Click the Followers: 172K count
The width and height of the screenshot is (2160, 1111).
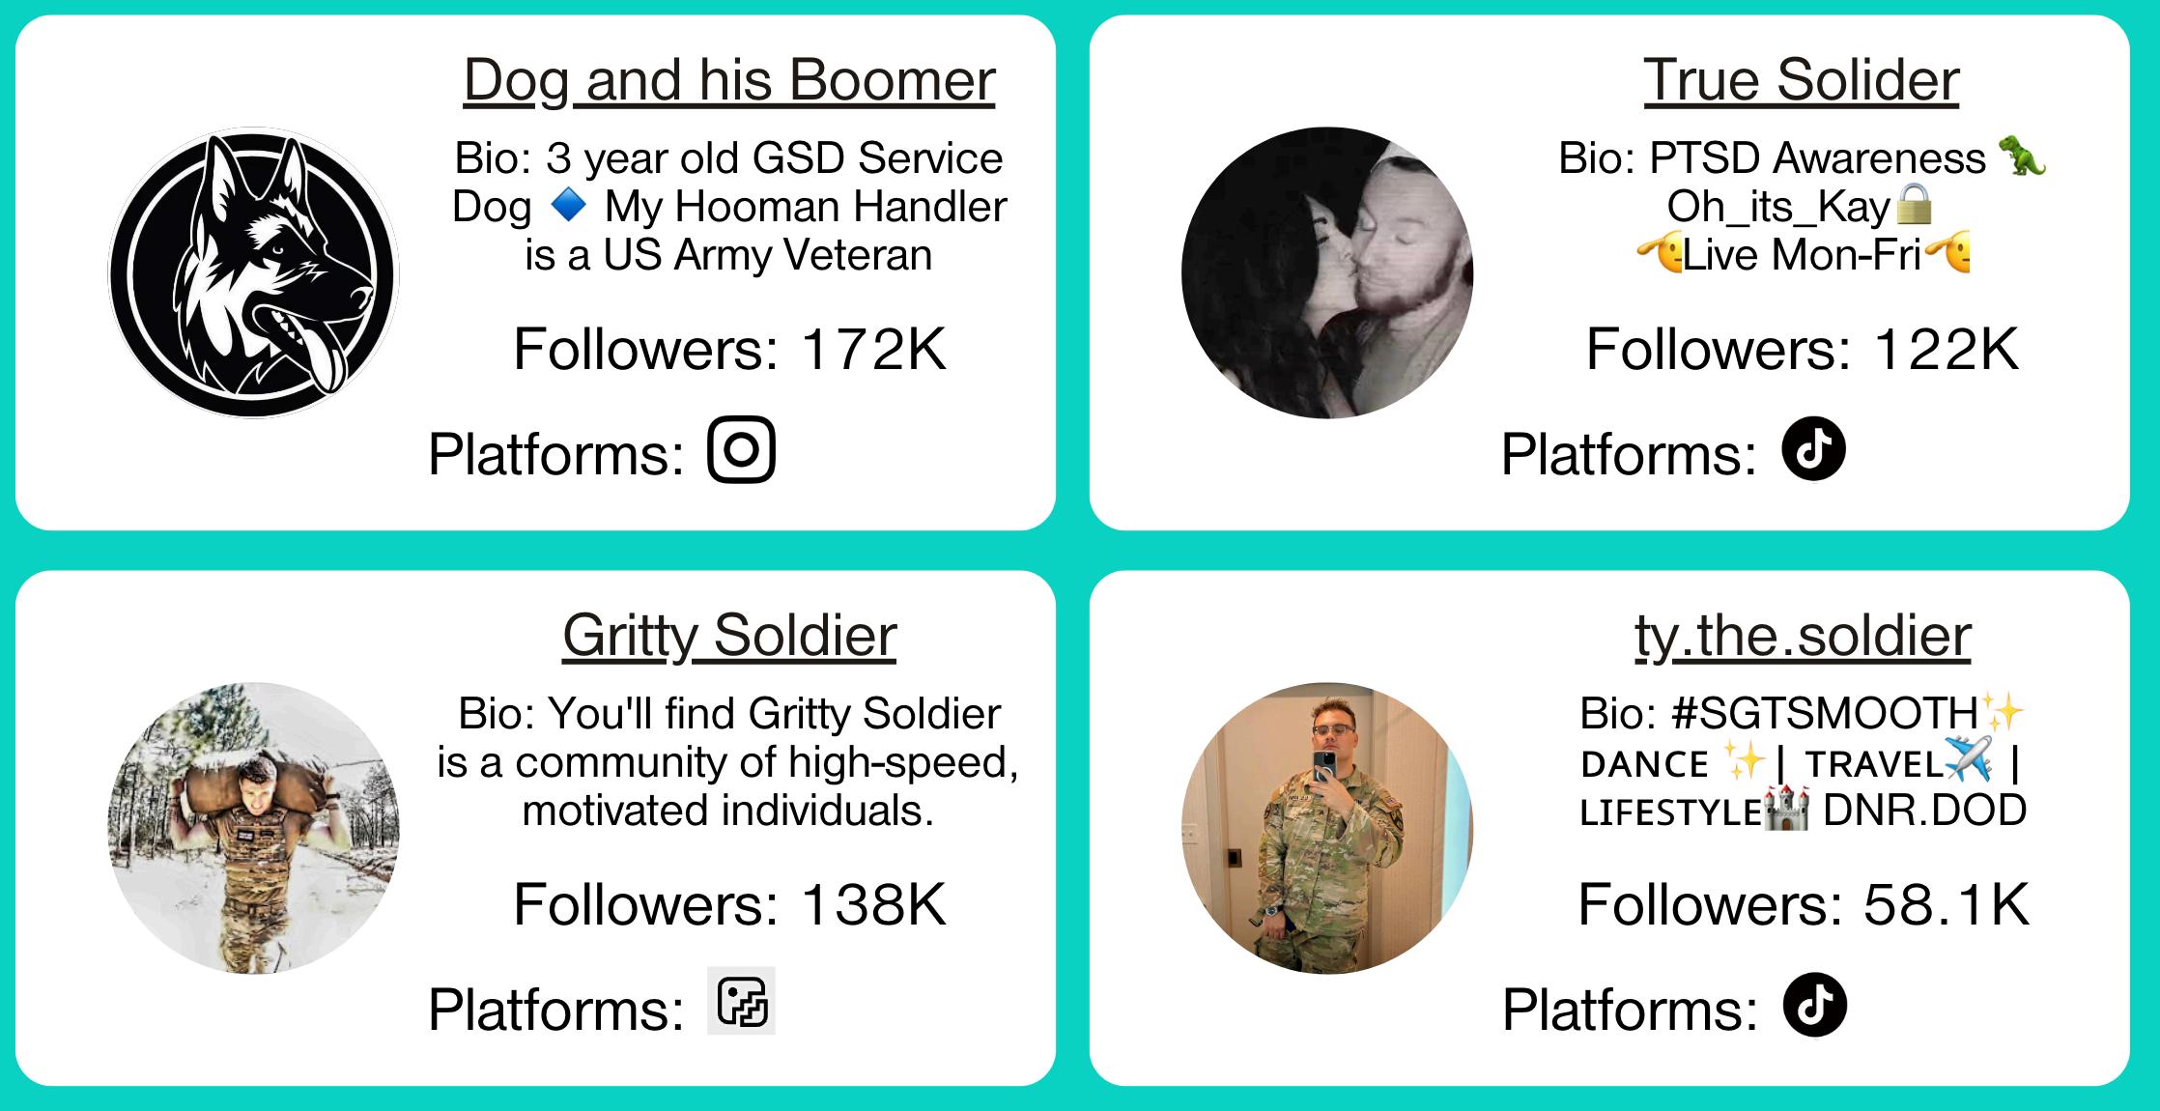coord(729,349)
